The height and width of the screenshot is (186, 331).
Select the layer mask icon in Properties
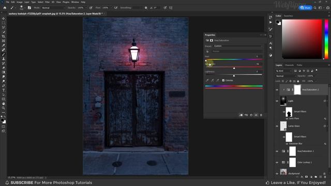[x=212, y=40]
